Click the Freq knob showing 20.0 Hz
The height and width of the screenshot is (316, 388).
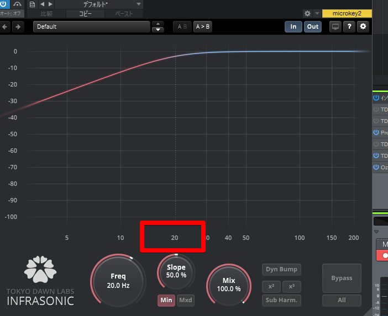coord(118,281)
